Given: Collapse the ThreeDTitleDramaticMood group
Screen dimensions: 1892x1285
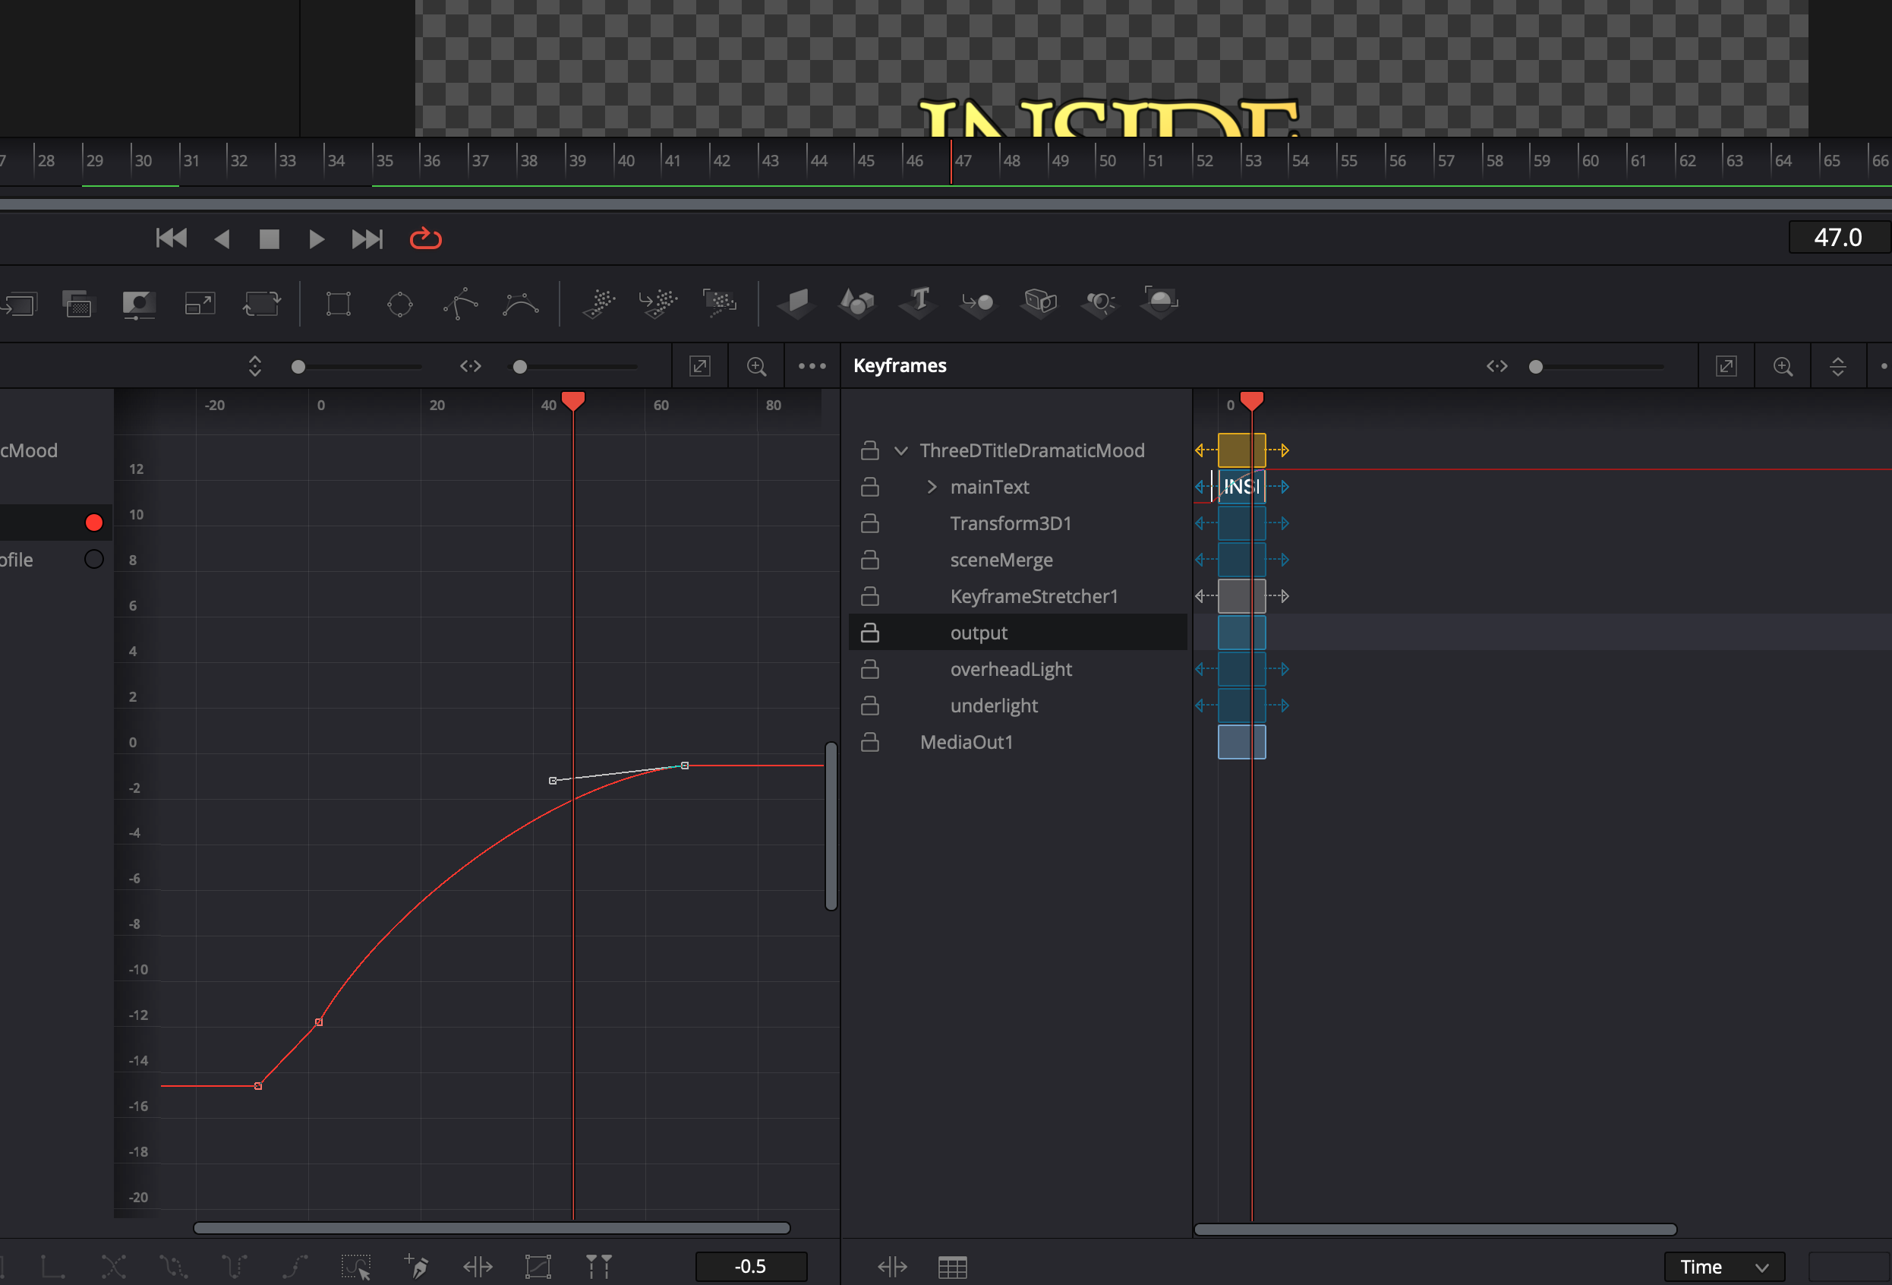Looking at the screenshot, I should coord(900,450).
